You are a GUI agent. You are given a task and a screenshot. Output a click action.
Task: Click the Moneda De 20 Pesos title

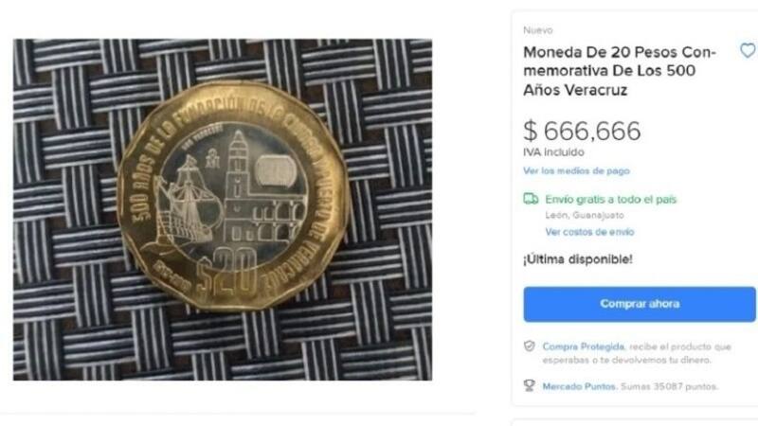(x=620, y=70)
